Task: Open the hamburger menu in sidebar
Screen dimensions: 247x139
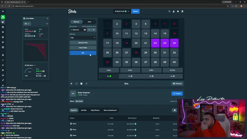Action: point(3,11)
